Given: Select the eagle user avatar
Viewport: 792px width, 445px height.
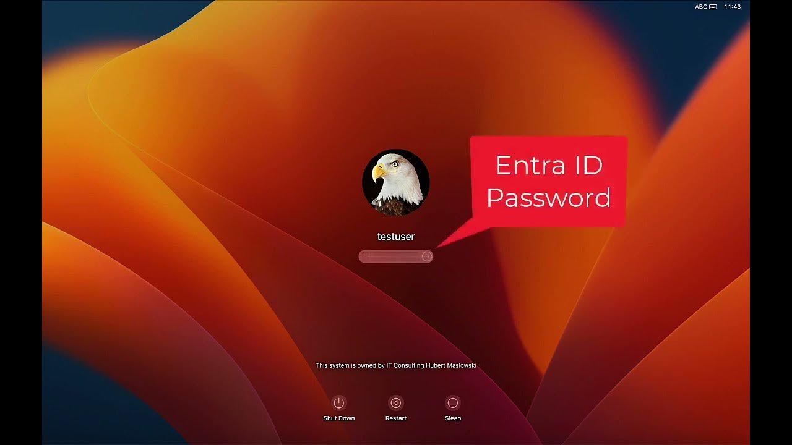Looking at the screenshot, I should point(396,182).
